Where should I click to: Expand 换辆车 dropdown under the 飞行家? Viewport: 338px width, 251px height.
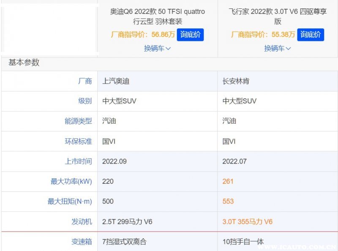pos(278,49)
